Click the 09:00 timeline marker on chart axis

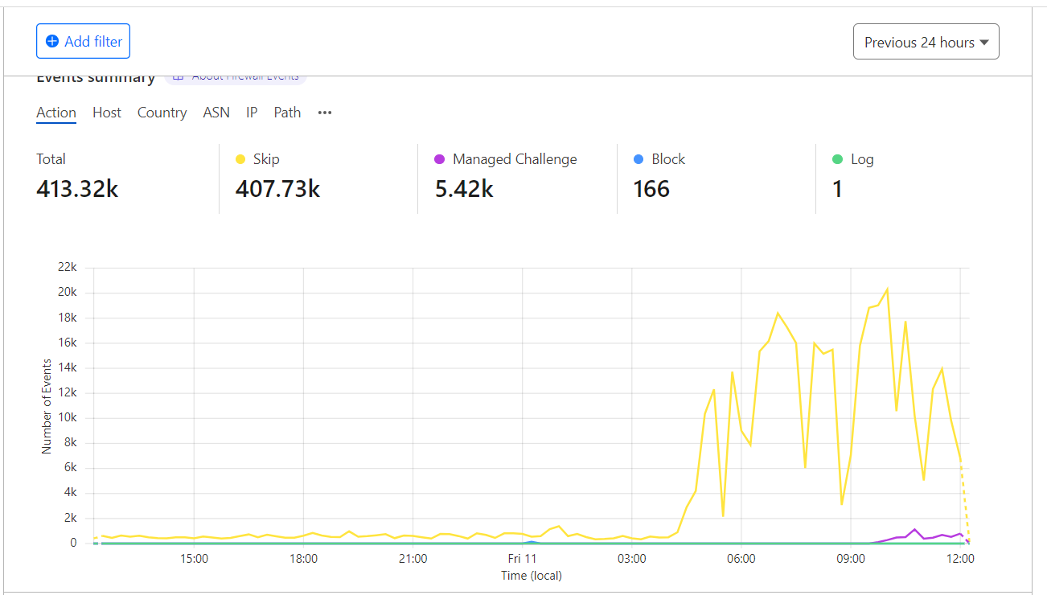click(x=851, y=559)
